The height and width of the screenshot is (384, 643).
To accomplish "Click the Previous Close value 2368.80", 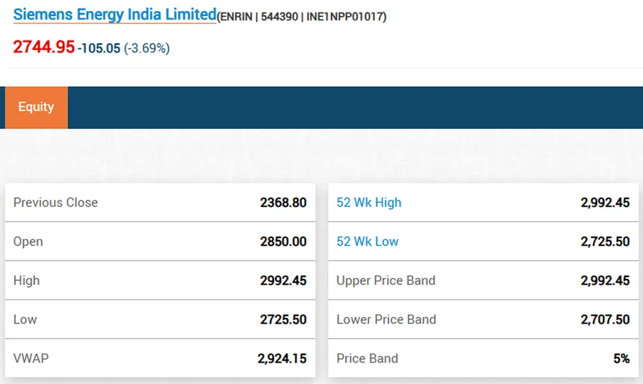I will 283,202.
